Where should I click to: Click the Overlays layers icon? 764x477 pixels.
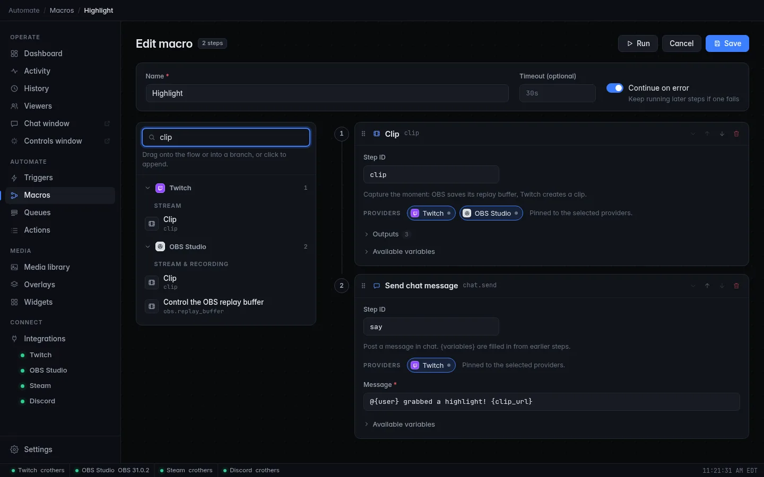[x=14, y=285]
